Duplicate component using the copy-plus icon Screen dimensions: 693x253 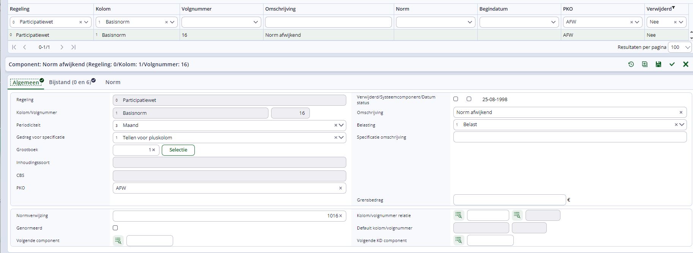(x=645, y=64)
